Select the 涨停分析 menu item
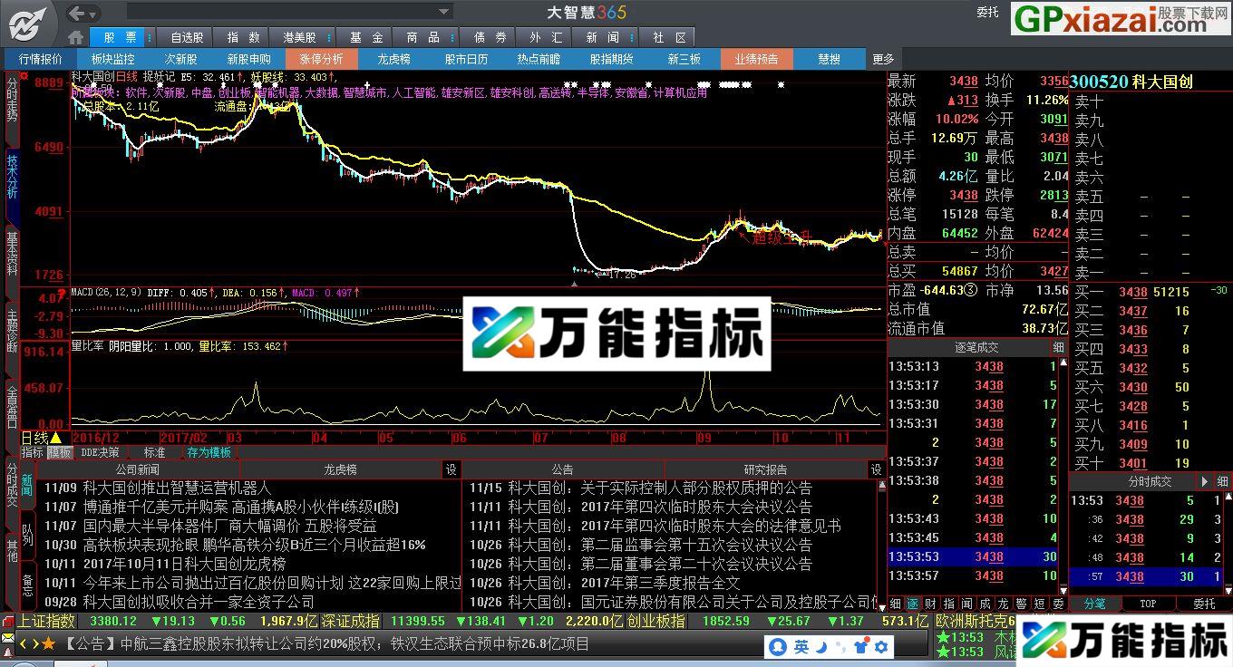1233x667 pixels. coord(320,58)
